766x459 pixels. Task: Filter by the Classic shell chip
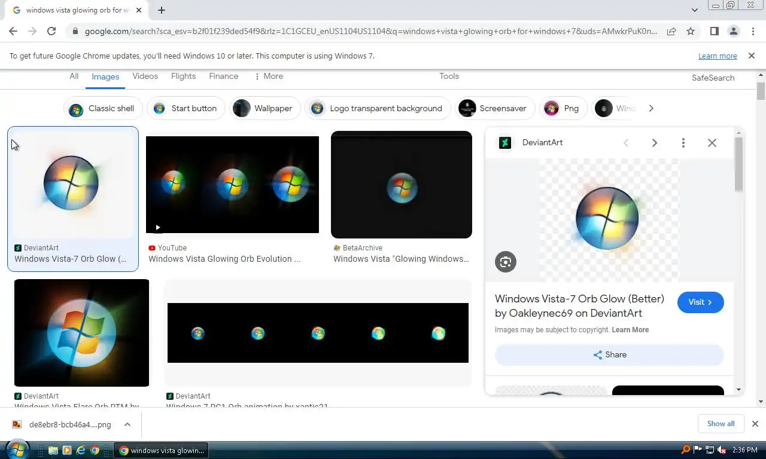pyautogui.click(x=103, y=108)
